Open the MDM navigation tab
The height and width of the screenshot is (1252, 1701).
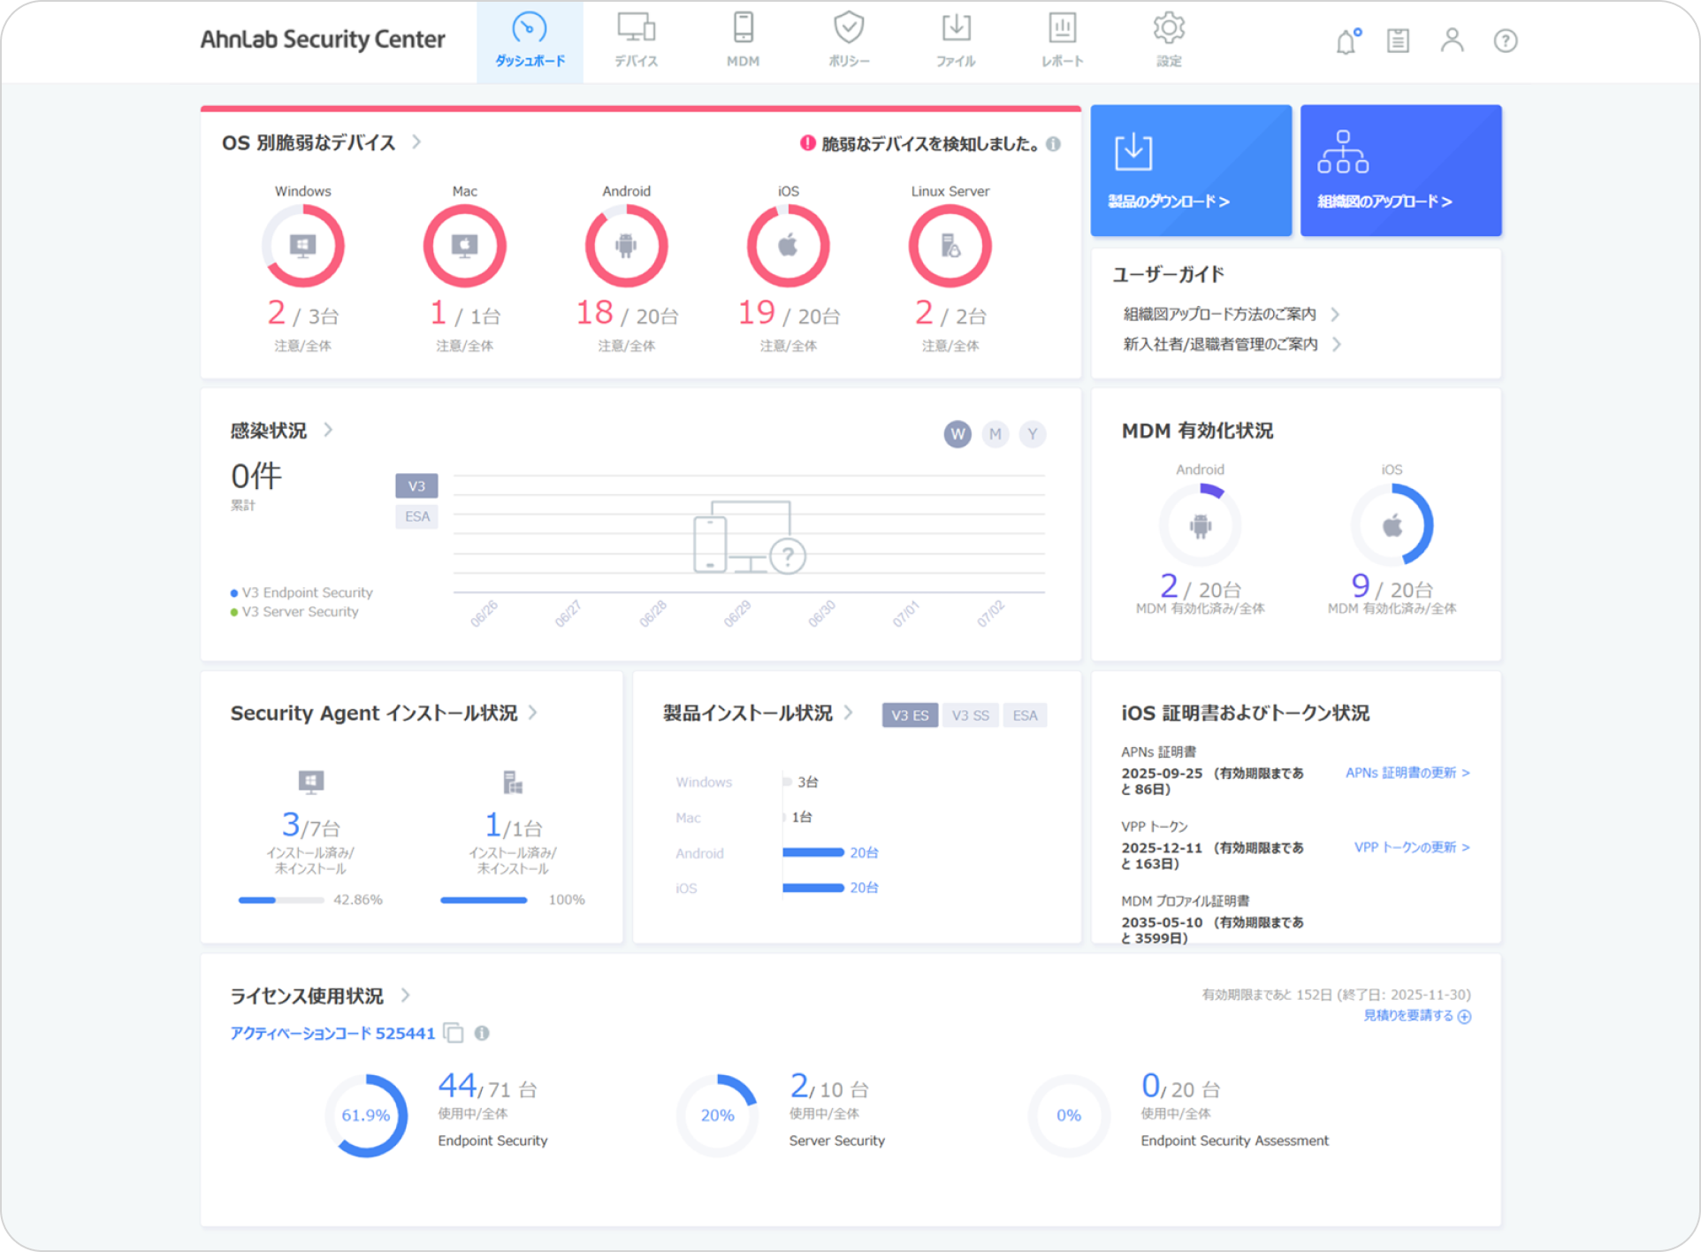click(x=743, y=42)
